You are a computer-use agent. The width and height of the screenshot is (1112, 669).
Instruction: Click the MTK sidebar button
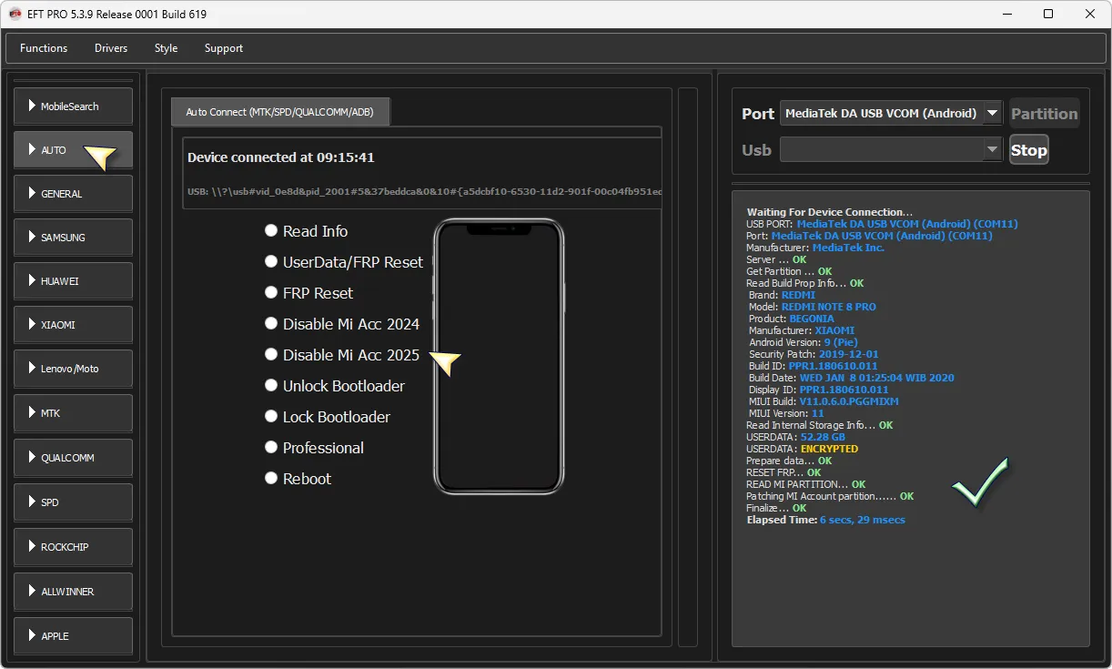click(x=73, y=413)
